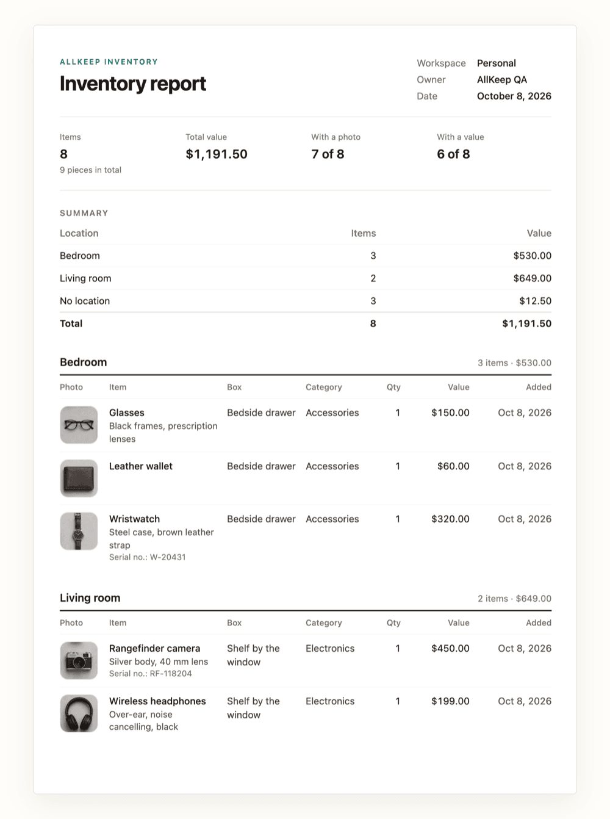Select the Leather wallet item name
The height and width of the screenshot is (819, 610).
point(140,466)
